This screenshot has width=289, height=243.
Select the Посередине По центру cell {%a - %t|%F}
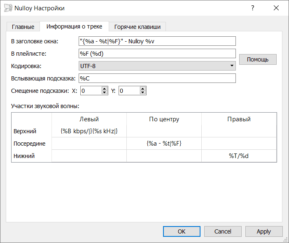click(164, 144)
